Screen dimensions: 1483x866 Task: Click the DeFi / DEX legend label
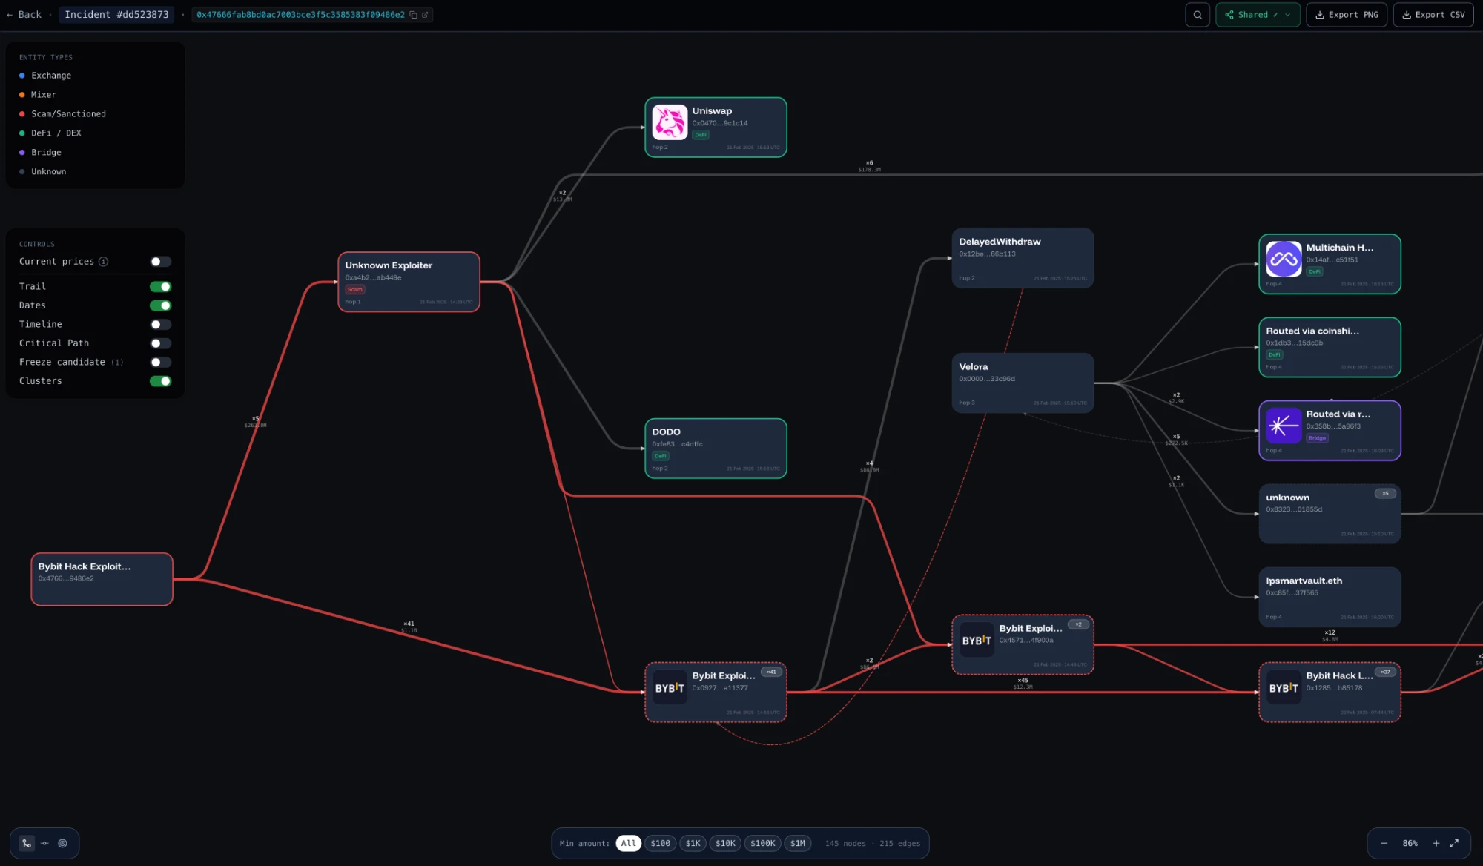[56, 133]
